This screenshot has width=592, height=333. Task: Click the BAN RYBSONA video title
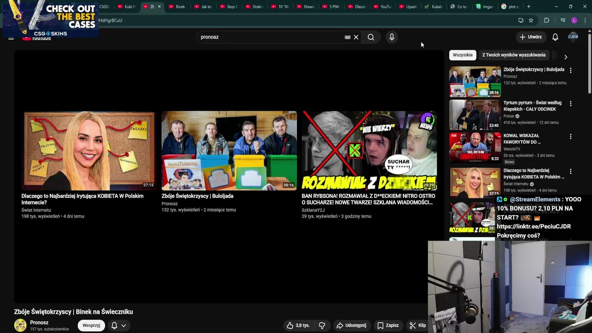point(368,199)
